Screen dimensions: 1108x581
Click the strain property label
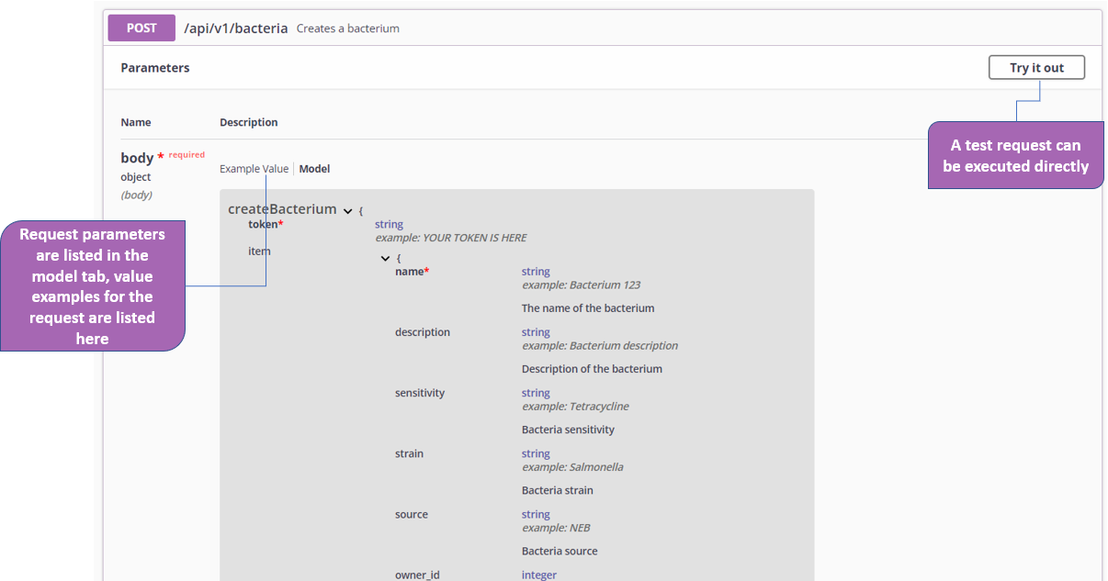(x=409, y=453)
